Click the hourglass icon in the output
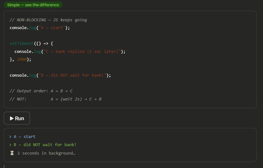263x168 pixels. coord(12,153)
